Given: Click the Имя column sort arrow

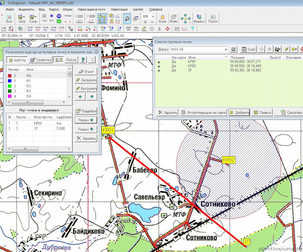Looking at the screenshot, I should pos(226,58).
